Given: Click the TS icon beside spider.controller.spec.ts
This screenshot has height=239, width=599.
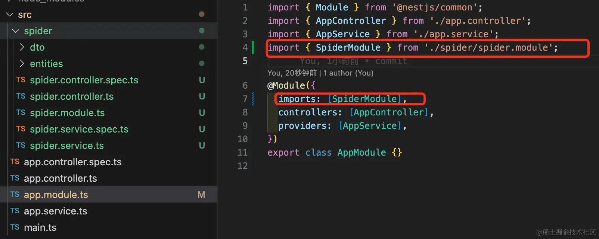Looking at the screenshot, I should 21,80.
